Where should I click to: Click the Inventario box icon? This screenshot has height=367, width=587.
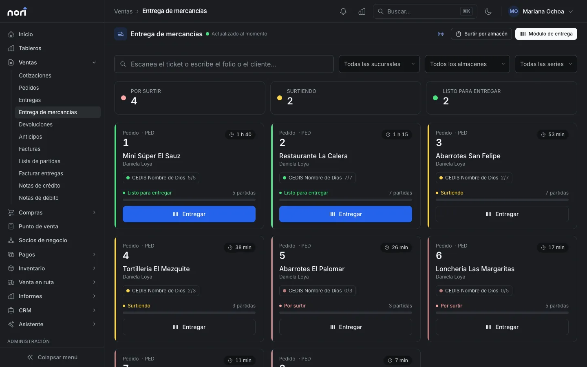tap(11, 268)
